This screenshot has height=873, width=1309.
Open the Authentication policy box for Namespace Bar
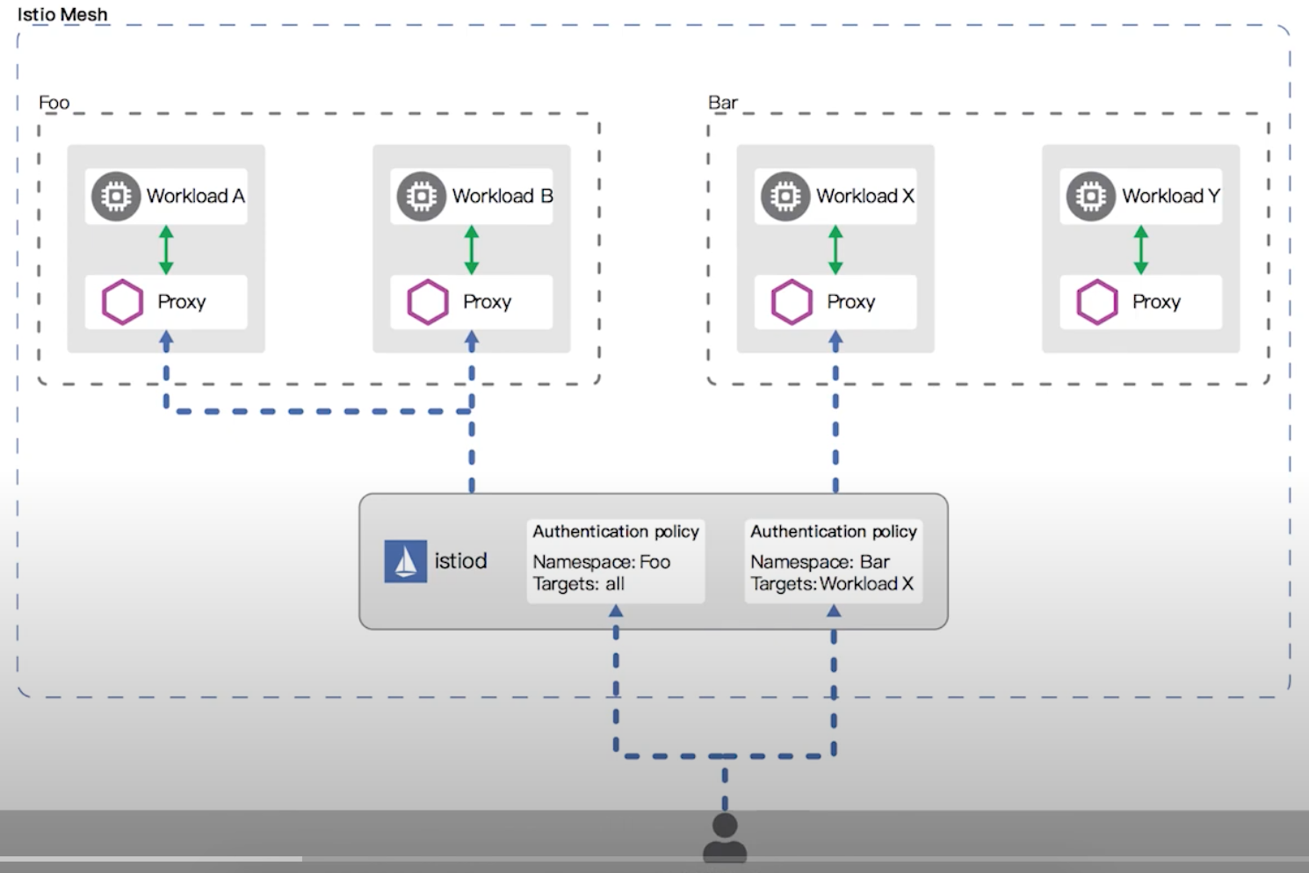tap(833, 560)
